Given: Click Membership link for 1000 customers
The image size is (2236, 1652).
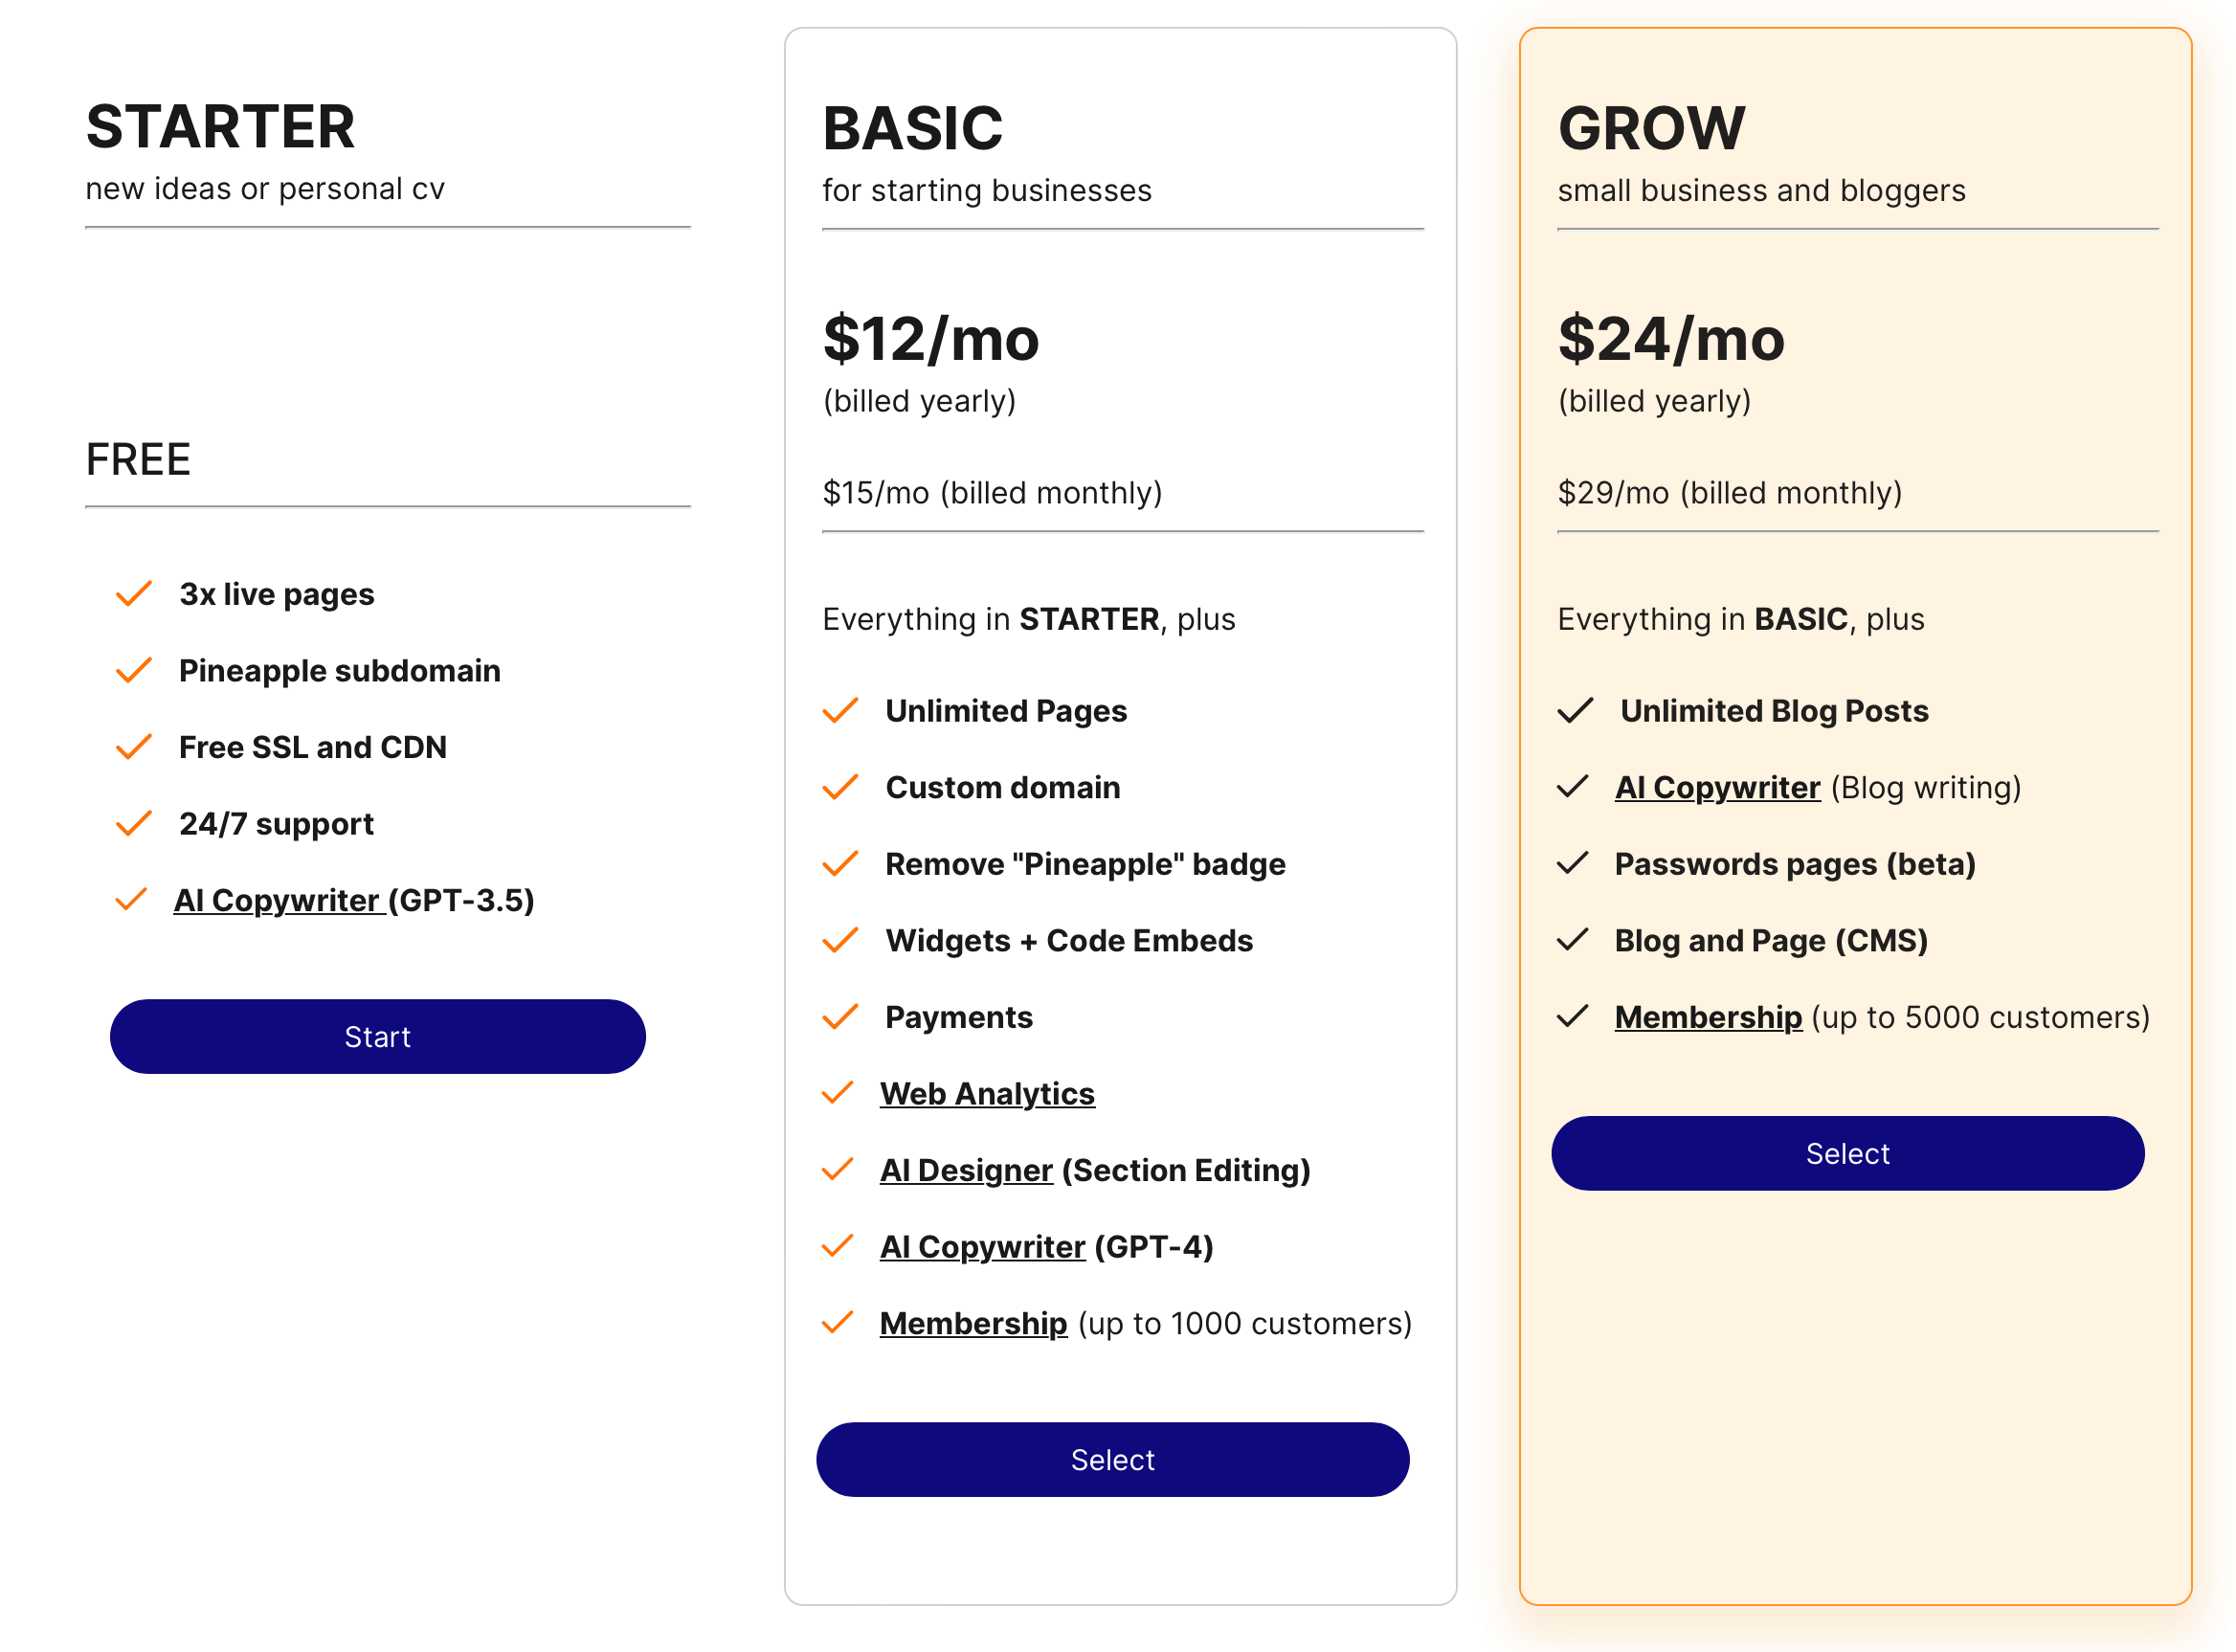Looking at the screenshot, I should (972, 1323).
